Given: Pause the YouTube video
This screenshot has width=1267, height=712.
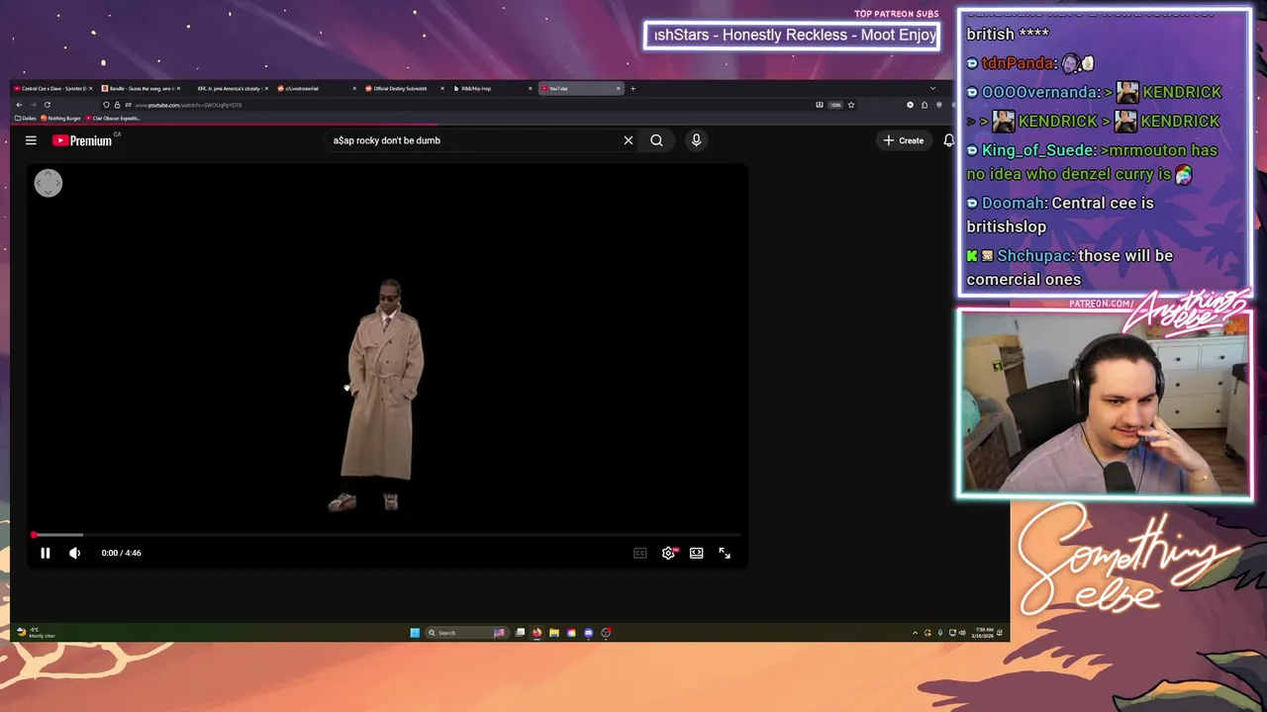Looking at the screenshot, I should tap(45, 553).
